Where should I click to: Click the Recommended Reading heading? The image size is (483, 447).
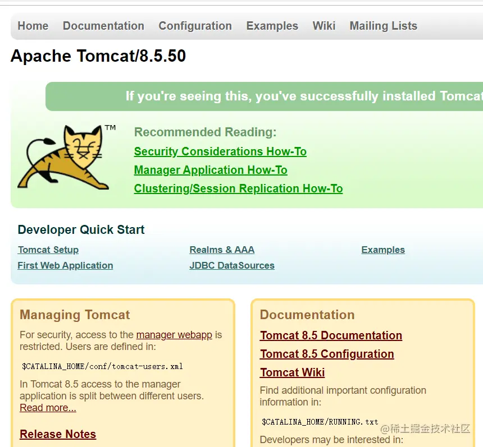click(205, 132)
